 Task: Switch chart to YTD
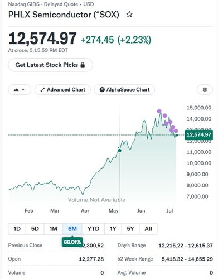coord(93,229)
